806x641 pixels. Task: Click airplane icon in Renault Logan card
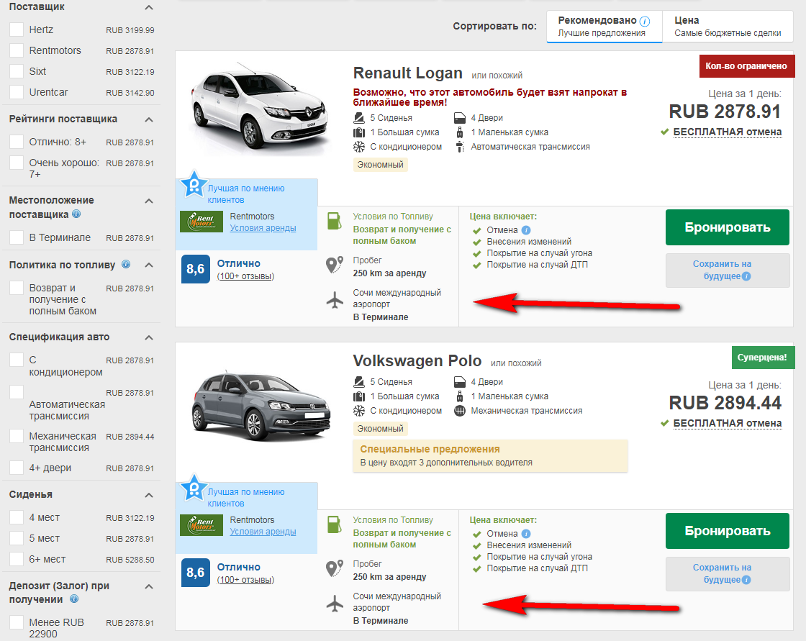point(335,300)
